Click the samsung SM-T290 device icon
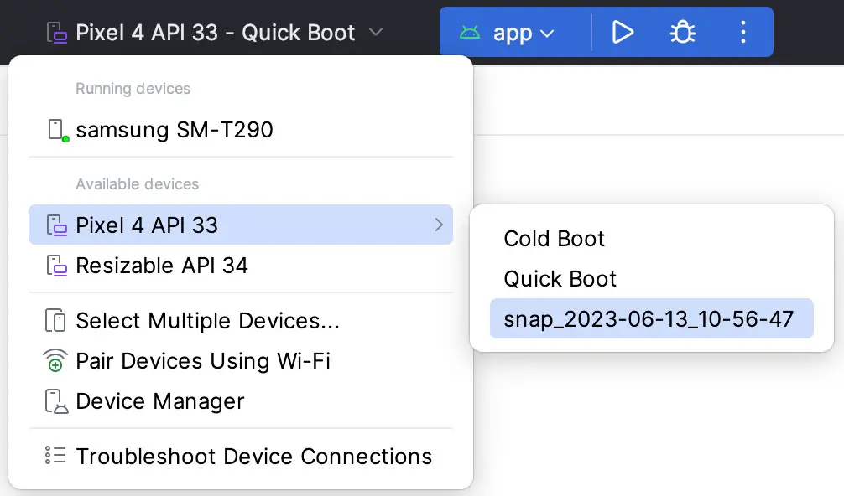 point(58,130)
